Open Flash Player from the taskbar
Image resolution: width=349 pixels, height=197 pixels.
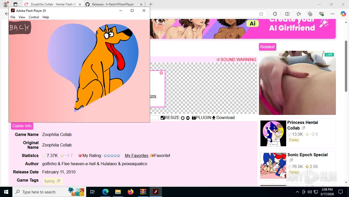156,192
